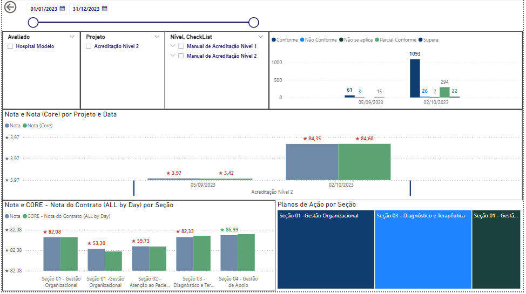Expand the Manual de Acreditação Nível 2 node
The image size is (526, 294).
173,56
